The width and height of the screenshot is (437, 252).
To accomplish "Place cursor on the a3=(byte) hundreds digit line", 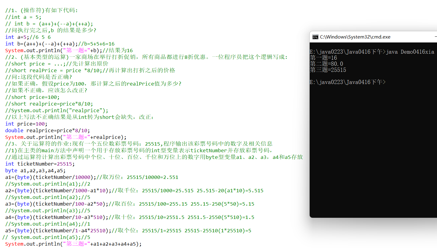I will [130, 204].
